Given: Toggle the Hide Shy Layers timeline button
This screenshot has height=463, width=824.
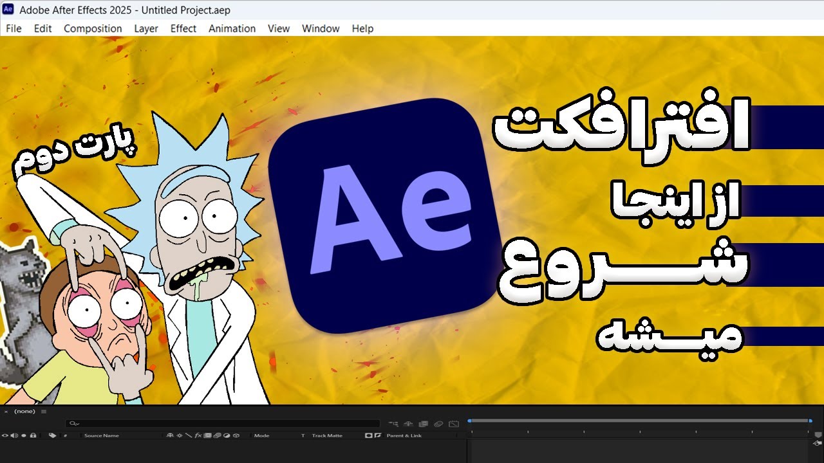Looking at the screenshot, I should 408,424.
